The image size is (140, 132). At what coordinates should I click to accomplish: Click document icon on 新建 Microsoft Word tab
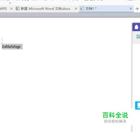click(17, 8)
